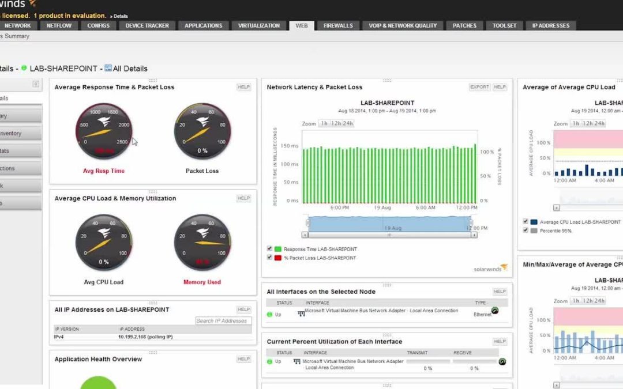
Task: Click drag grip atop Average Response Time panel
Action: 153,81
